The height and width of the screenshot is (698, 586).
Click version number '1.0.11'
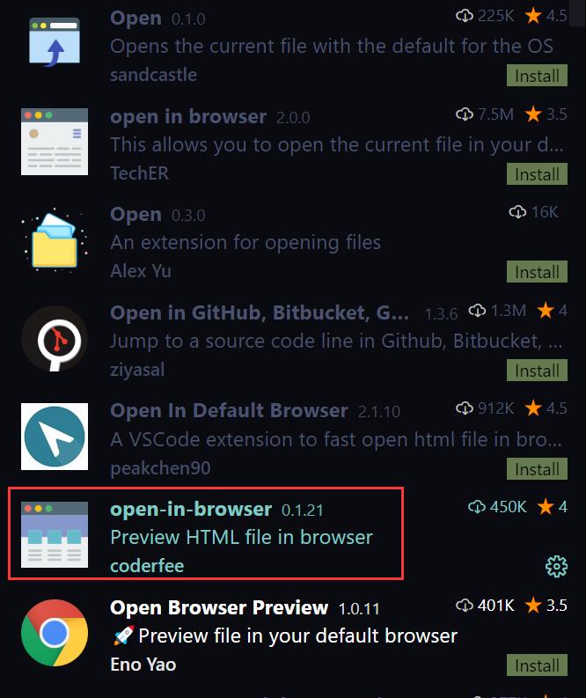click(359, 608)
